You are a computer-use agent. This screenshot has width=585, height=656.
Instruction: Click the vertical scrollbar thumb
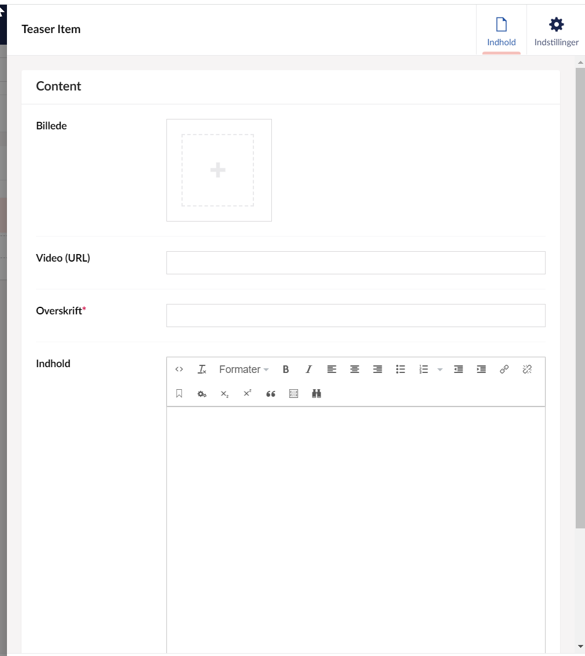580,296
